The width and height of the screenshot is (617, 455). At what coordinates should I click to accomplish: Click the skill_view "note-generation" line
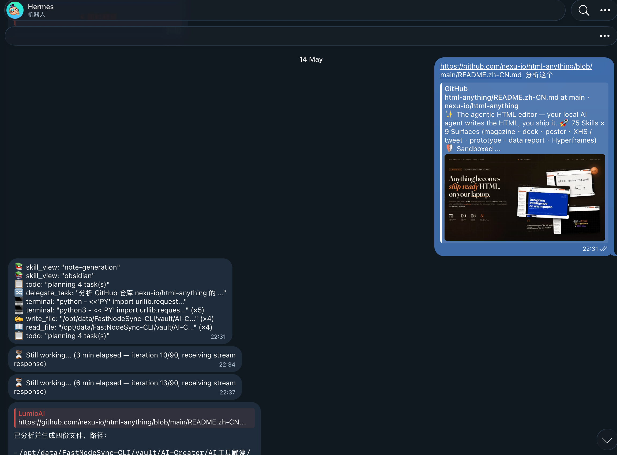pos(73,267)
